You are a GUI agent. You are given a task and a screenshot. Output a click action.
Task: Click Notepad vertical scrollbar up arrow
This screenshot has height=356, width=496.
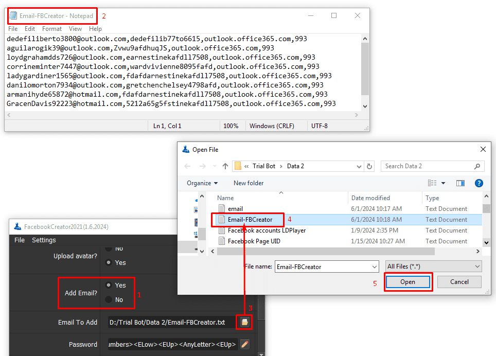[x=365, y=39]
